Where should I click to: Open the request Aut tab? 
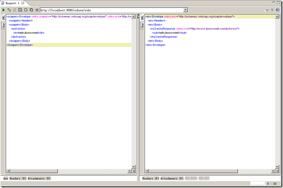pos(6,178)
